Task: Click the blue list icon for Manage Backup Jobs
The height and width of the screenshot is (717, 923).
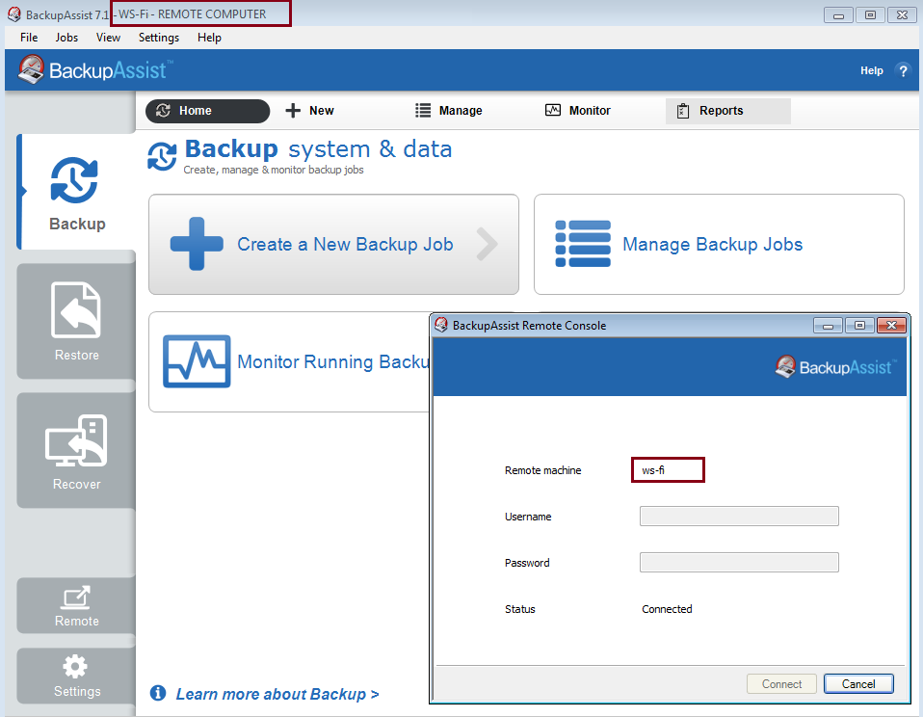Action: click(583, 244)
